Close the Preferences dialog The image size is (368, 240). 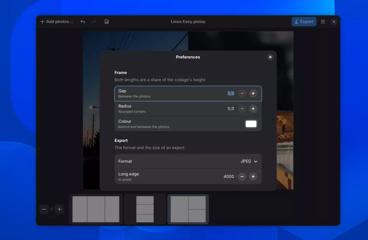270,57
